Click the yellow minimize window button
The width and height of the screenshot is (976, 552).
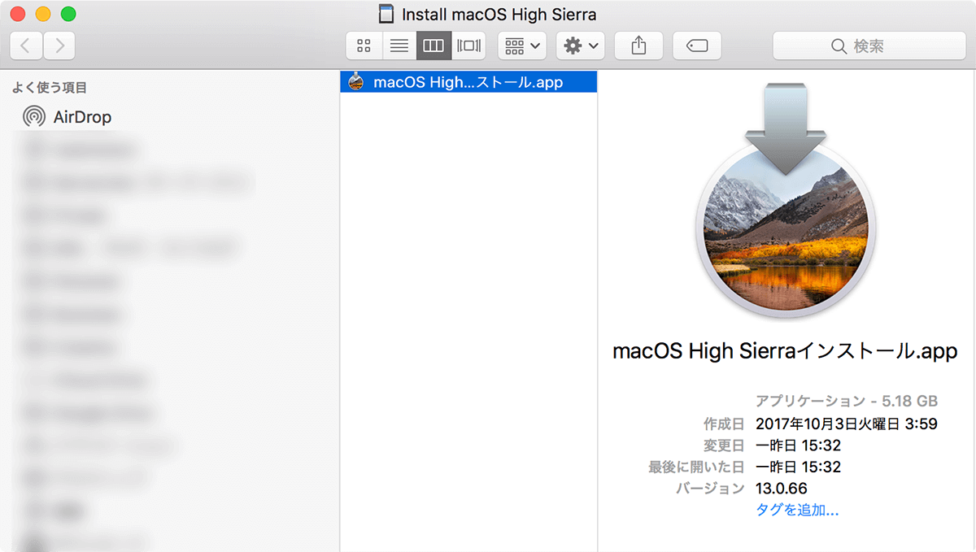pyautogui.click(x=43, y=14)
